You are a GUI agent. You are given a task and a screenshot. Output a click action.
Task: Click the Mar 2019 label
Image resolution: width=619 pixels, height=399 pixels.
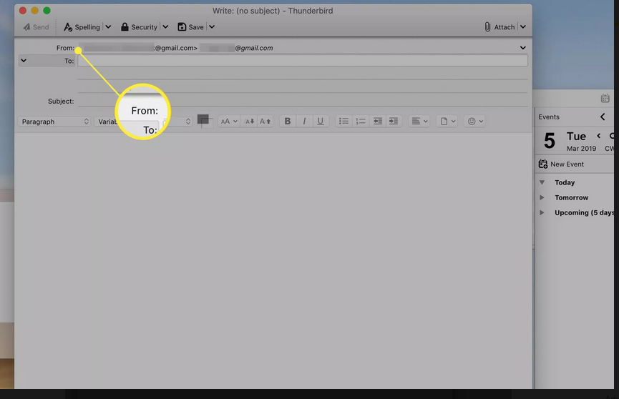pyautogui.click(x=582, y=149)
